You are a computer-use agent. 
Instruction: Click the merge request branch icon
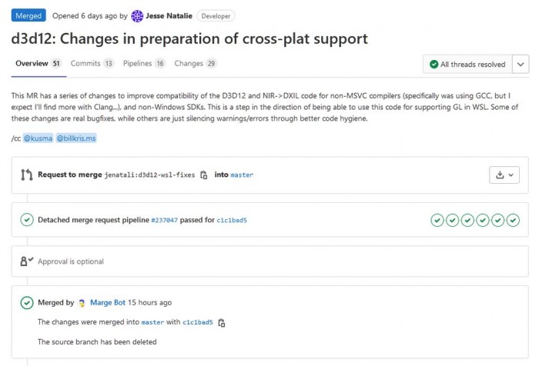click(x=26, y=175)
